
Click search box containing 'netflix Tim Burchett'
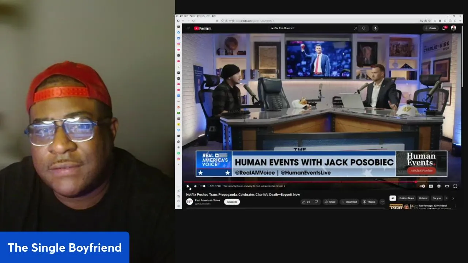tap(311, 28)
